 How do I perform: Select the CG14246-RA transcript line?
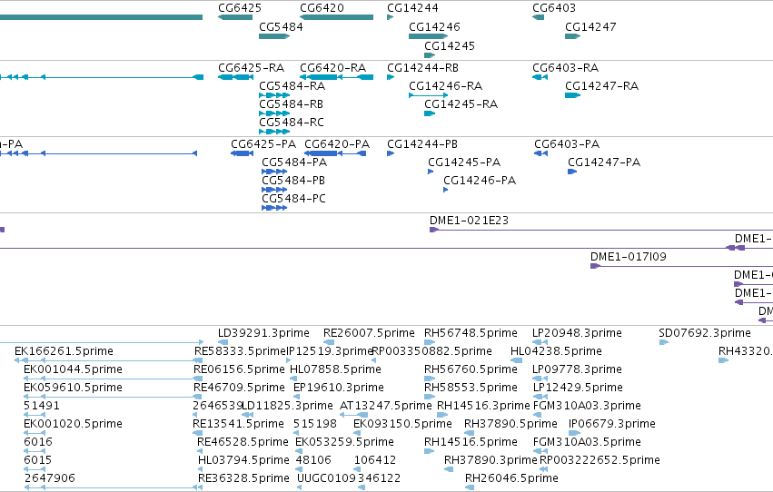428,95
